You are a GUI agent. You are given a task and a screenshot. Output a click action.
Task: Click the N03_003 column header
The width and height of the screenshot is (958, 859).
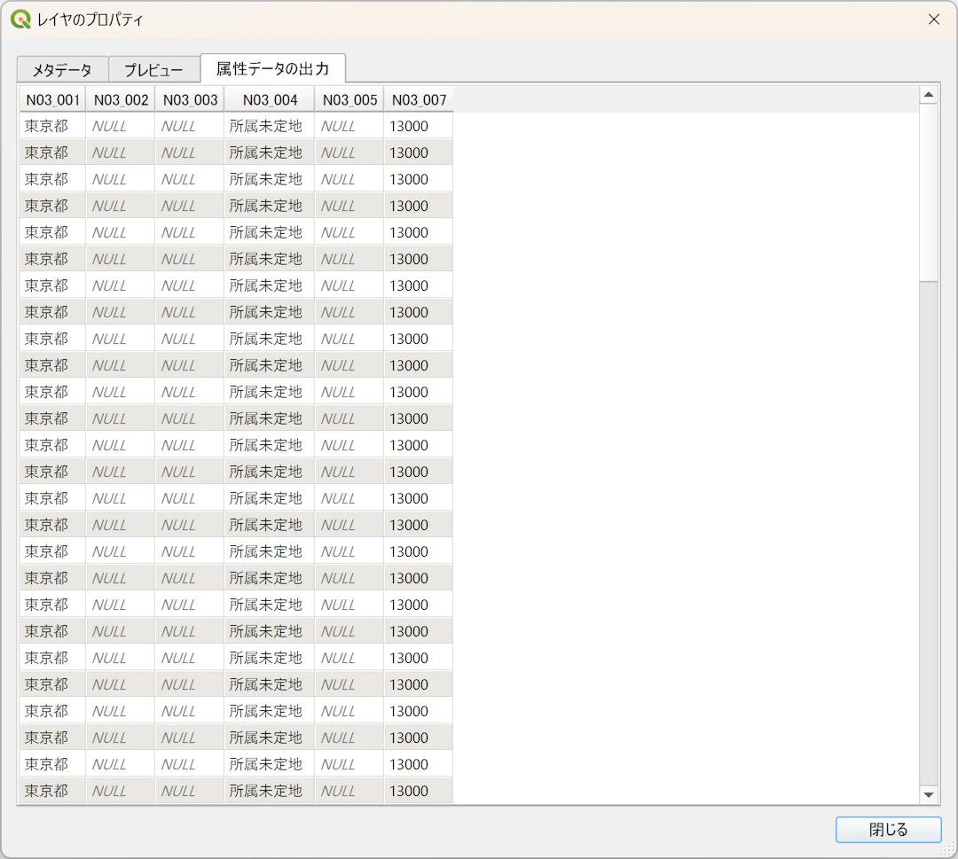(x=190, y=99)
